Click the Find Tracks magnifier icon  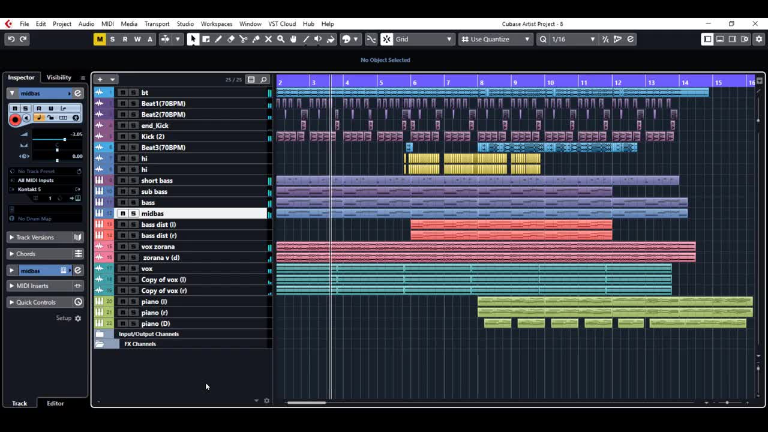click(263, 79)
